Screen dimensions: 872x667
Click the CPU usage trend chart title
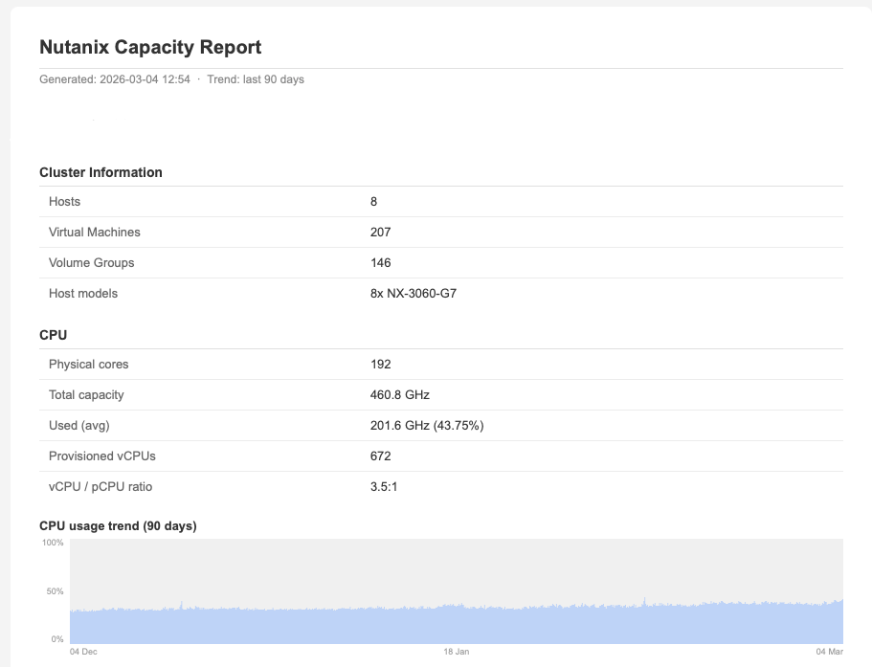click(x=118, y=525)
